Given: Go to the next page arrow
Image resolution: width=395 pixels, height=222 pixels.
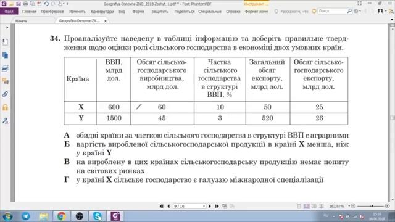Looking at the screenshot, I should pos(210,206).
